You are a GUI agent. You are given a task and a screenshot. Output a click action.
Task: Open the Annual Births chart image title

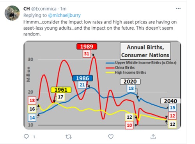145,51
